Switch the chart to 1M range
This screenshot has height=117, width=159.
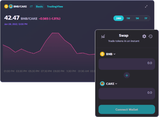click(x=137, y=18)
